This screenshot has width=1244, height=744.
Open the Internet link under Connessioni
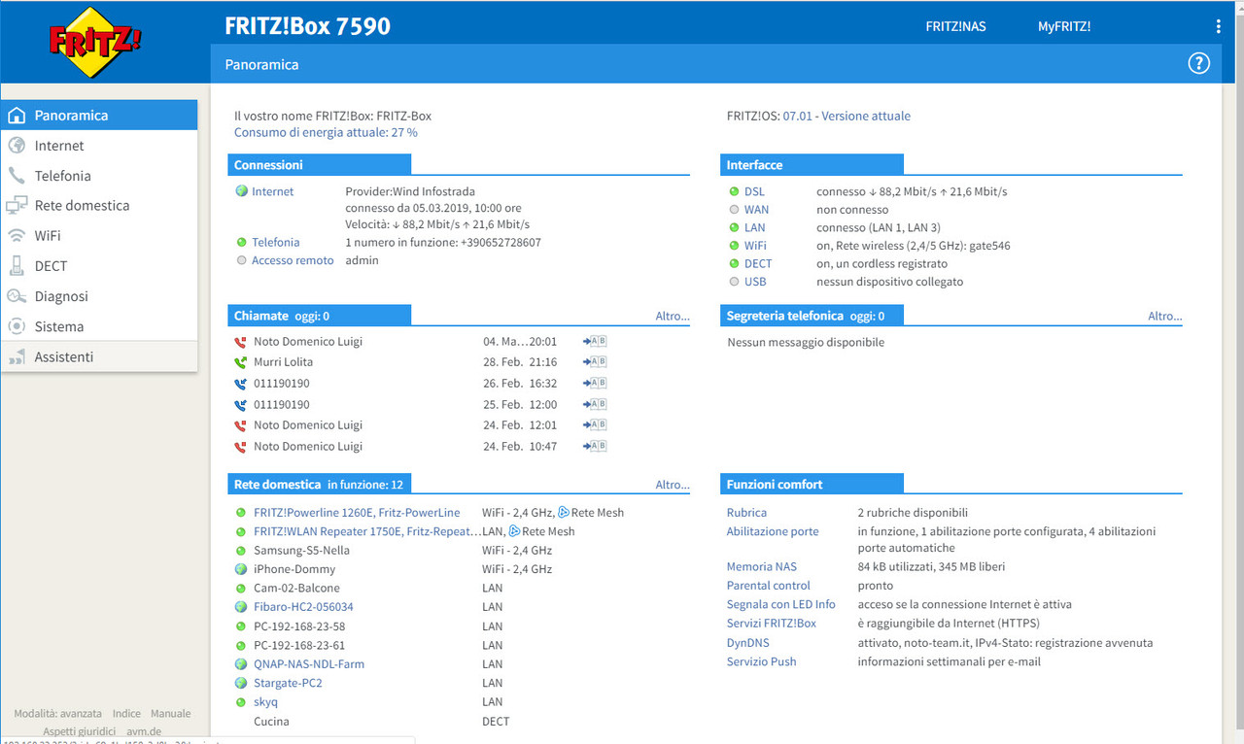(272, 191)
